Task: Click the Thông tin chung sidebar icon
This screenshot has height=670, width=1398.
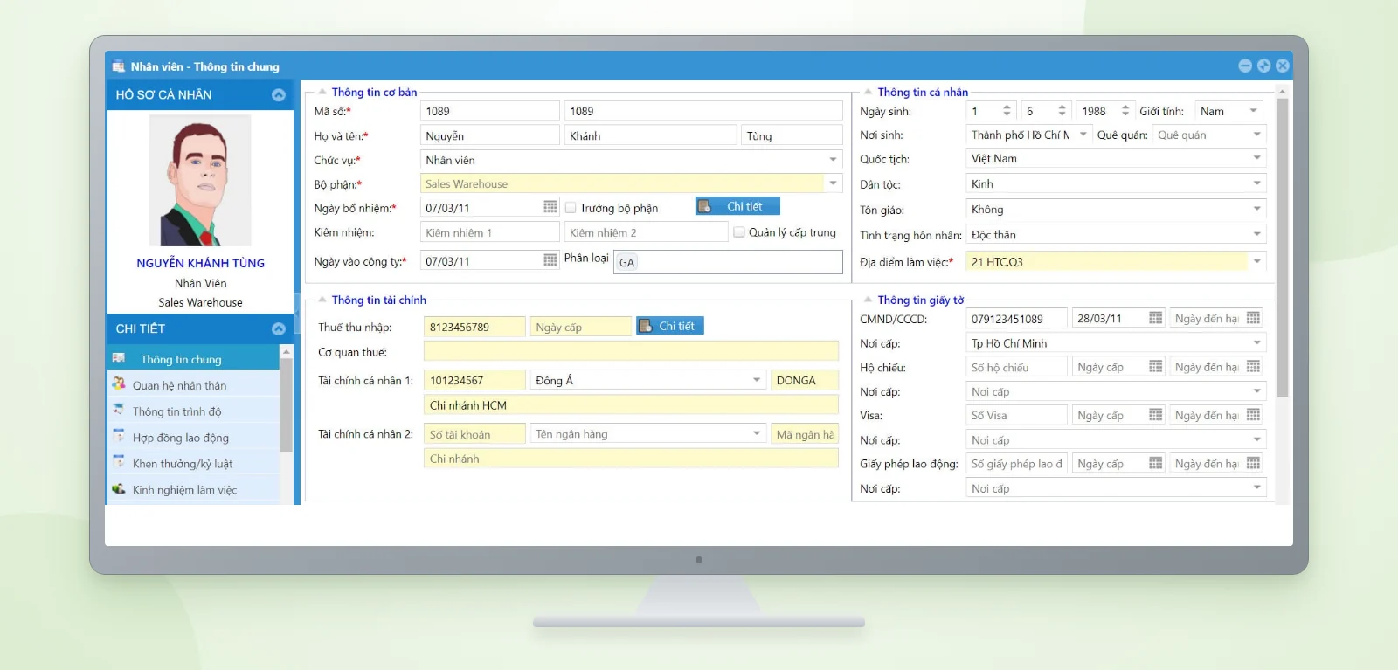Action: coord(119,358)
